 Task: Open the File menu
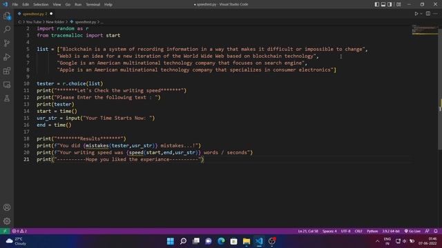coord(15,5)
